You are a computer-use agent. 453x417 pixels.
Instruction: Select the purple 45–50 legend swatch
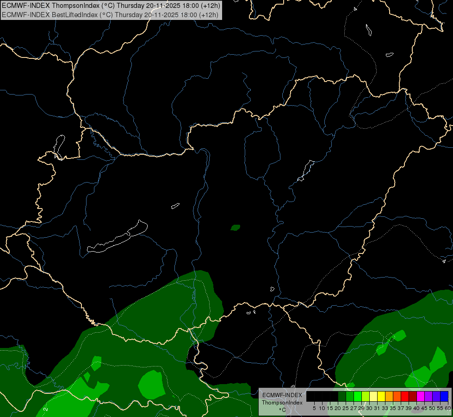428,396
